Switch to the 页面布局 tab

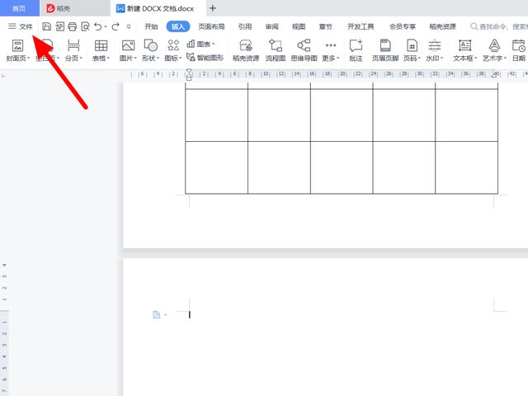click(x=211, y=26)
